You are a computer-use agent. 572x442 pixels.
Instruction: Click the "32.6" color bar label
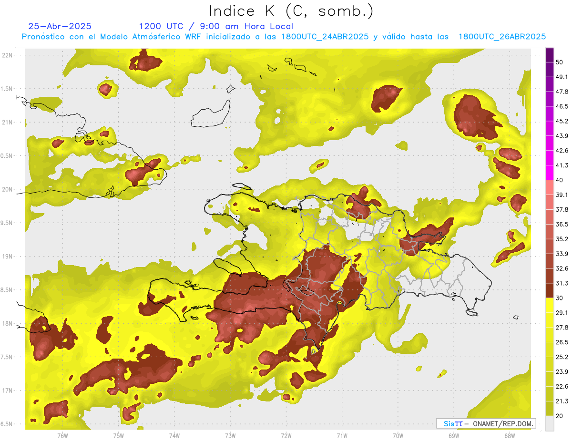562,269
